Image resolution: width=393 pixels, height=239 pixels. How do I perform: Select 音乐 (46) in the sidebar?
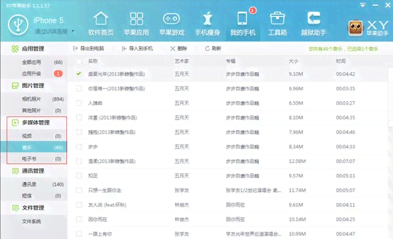[34, 147]
